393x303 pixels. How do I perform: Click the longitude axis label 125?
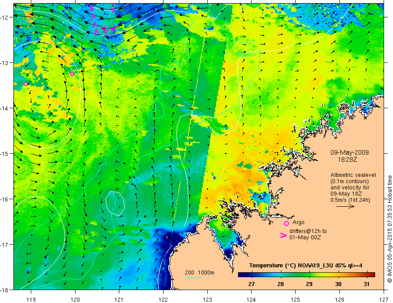296,299
